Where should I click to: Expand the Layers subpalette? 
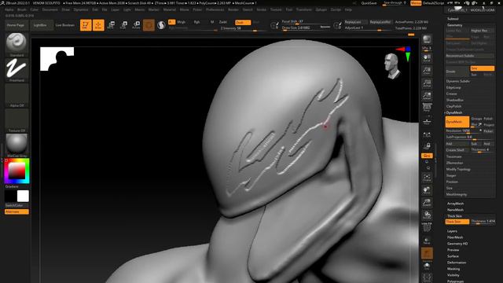452,231
